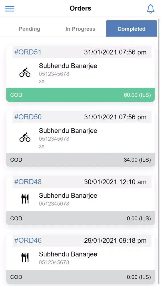Open order #ORD50 link
161x286 pixels.
point(28,117)
